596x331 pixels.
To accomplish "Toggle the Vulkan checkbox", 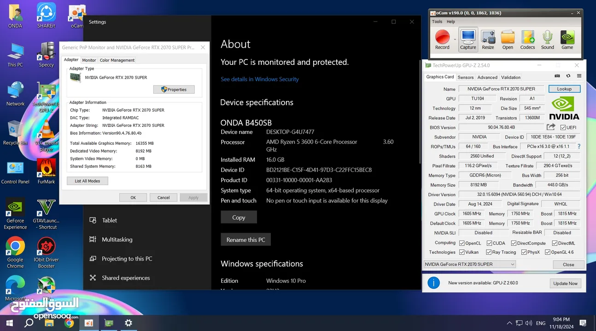I will tap(462, 252).
